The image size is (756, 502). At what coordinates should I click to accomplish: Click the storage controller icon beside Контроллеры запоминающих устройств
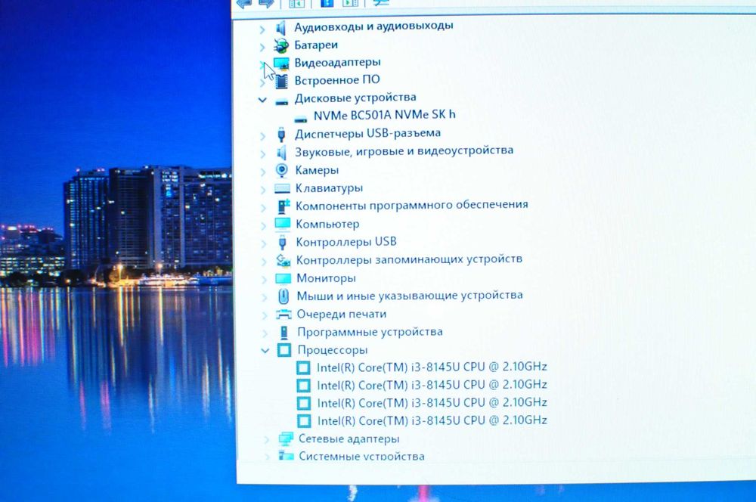click(283, 260)
